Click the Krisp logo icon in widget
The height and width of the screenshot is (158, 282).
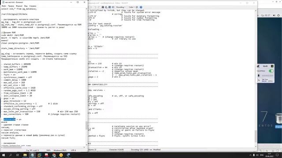pyautogui.click(x=258, y=66)
